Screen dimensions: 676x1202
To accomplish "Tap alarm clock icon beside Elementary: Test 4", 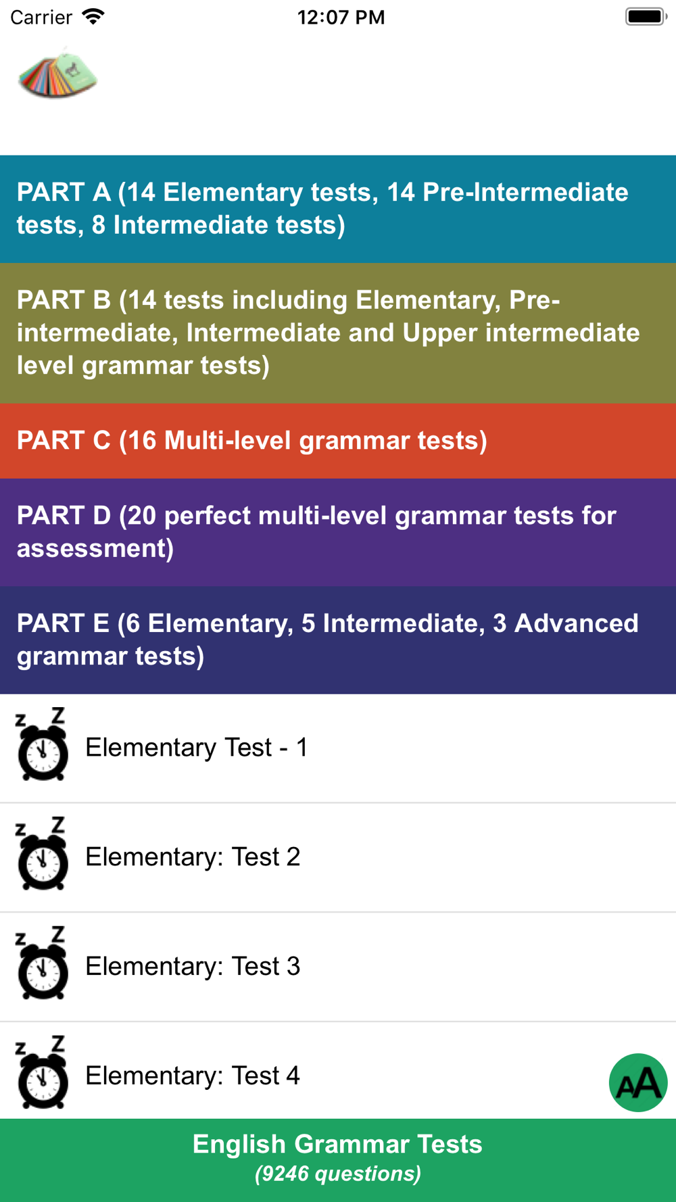I will click(x=42, y=1072).
